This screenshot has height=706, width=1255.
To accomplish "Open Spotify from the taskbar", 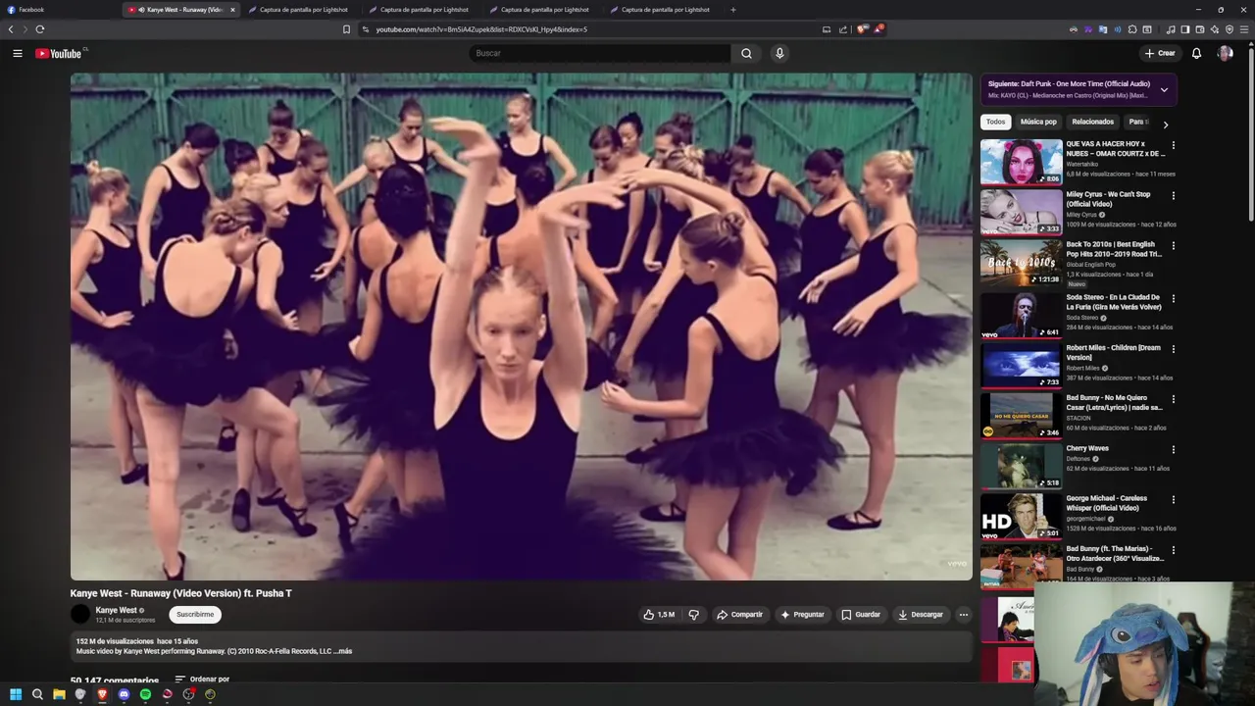I will 145,694.
